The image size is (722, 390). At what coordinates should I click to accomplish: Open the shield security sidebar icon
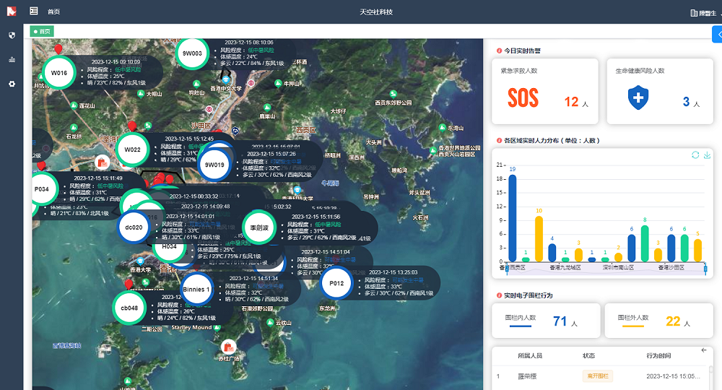(x=12, y=35)
